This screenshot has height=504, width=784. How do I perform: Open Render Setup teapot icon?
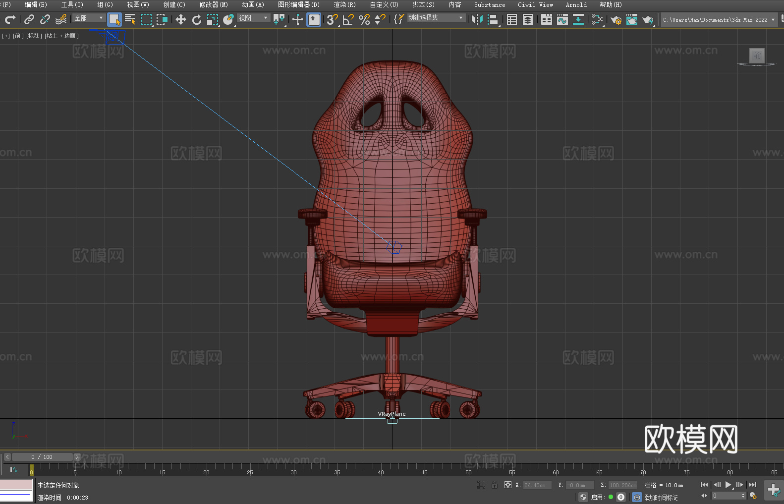click(616, 19)
